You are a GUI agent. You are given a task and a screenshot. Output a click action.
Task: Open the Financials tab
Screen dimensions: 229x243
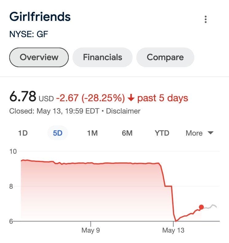[x=103, y=57]
